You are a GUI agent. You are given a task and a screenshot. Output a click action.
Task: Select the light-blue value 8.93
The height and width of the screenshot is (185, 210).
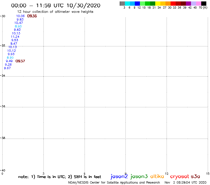pyautogui.click(x=18, y=26)
